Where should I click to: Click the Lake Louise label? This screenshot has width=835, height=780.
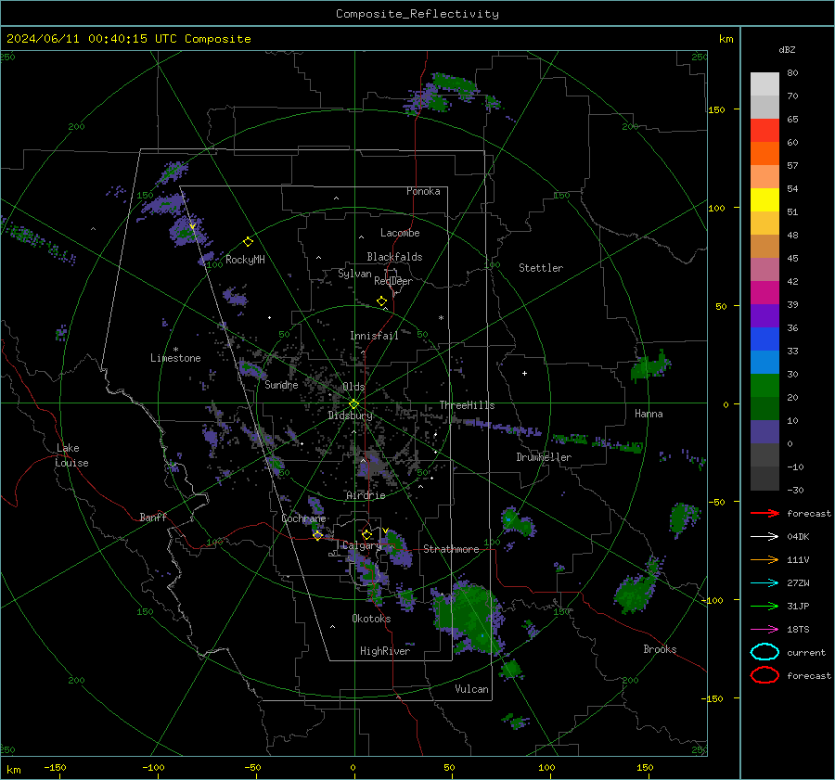(x=72, y=455)
